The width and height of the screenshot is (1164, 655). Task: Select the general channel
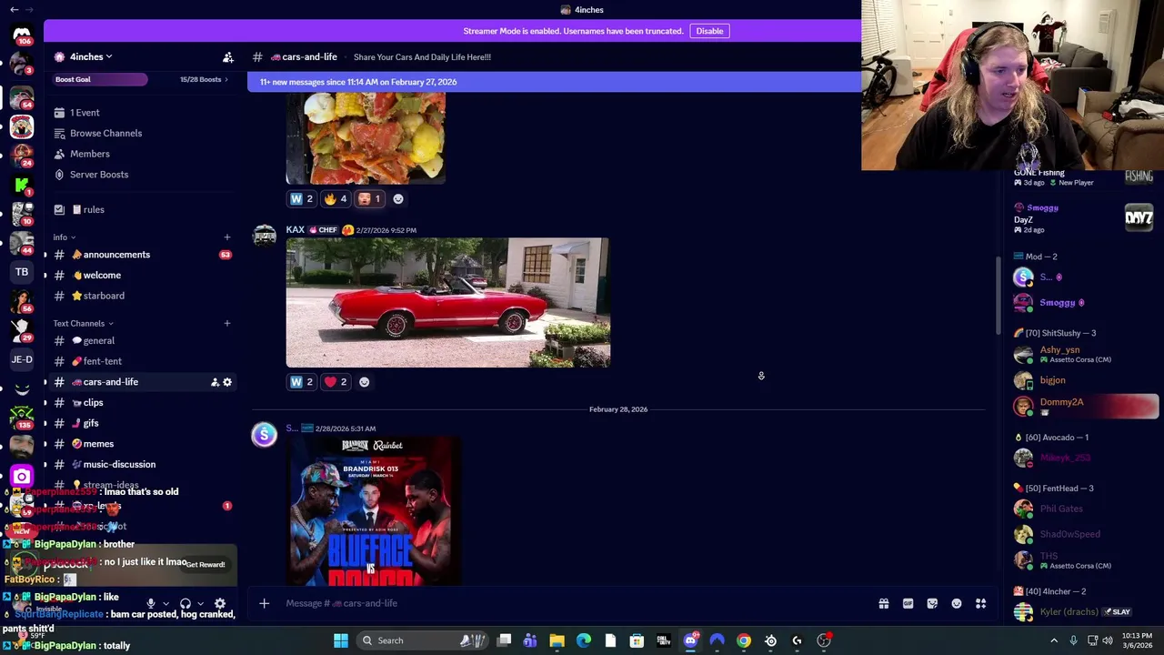141,341
